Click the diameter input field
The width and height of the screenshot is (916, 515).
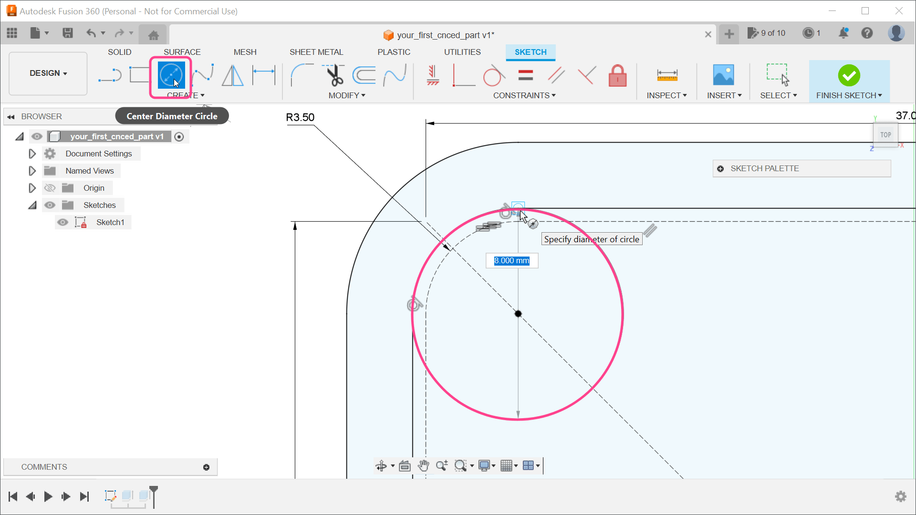[x=511, y=260]
